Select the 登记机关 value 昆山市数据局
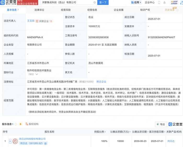This screenshot has height=147, width=183. [x=96, y=63]
